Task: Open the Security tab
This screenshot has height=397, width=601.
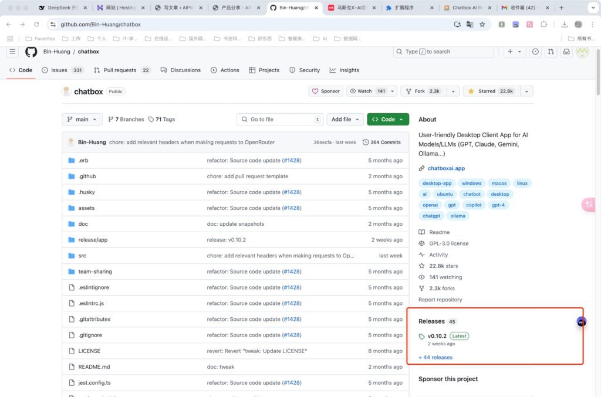Action: pyautogui.click(x=305, y=70)
